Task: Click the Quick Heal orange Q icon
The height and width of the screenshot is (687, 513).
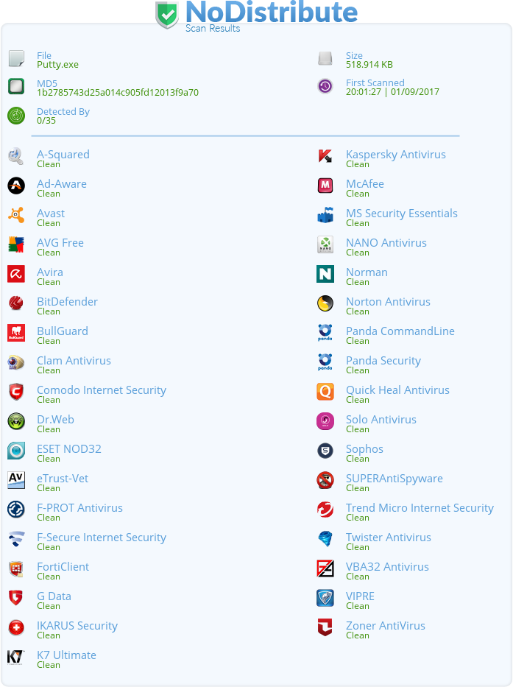Action: click(x=325, y=391)
